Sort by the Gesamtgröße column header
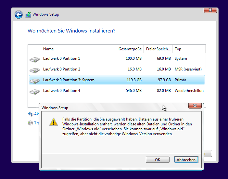 point(129,49)
